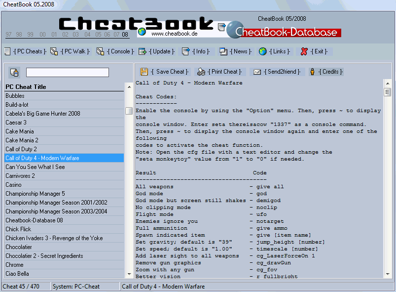The width and height of the screenshot is (396, 292).
Task: Click the cheat text scroll-up arrow
Action: point(388,83)
